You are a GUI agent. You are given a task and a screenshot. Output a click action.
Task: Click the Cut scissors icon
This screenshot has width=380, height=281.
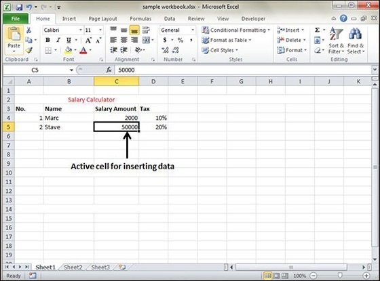28,30
